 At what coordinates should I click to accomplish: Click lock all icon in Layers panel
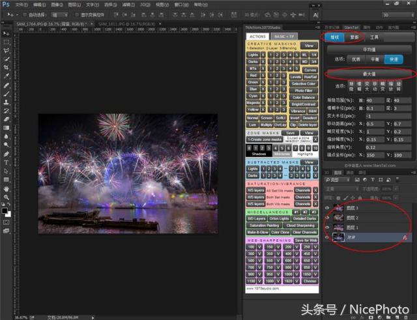(x=360, y=198)
